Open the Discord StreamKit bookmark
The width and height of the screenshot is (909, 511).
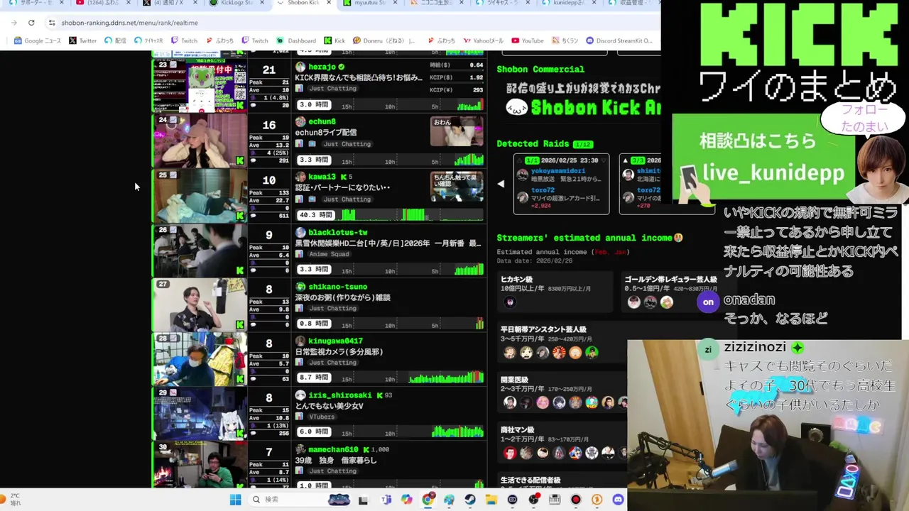click(619, 40)
